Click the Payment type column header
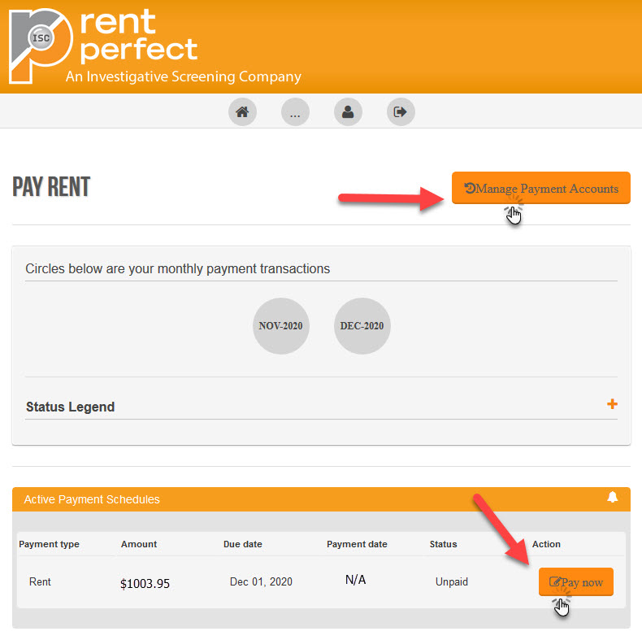Image resolution: width=642 pixels, height=640 pixels. pyautogui.click(x=49, y=544)
